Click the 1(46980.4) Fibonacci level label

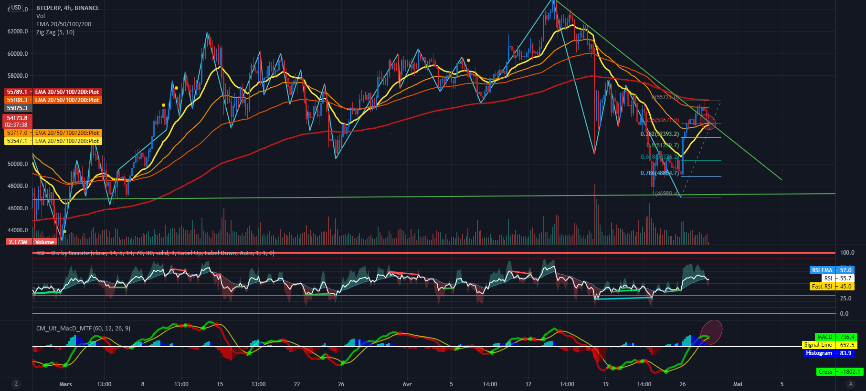coord(665,194)
